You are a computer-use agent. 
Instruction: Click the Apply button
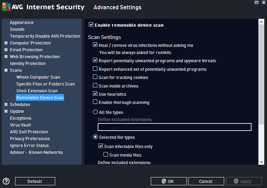(244, 181)
